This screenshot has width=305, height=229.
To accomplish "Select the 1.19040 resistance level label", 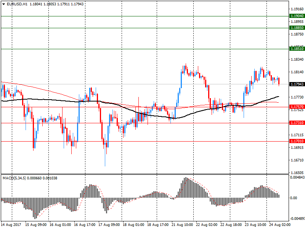I will (x=297, y=16).
